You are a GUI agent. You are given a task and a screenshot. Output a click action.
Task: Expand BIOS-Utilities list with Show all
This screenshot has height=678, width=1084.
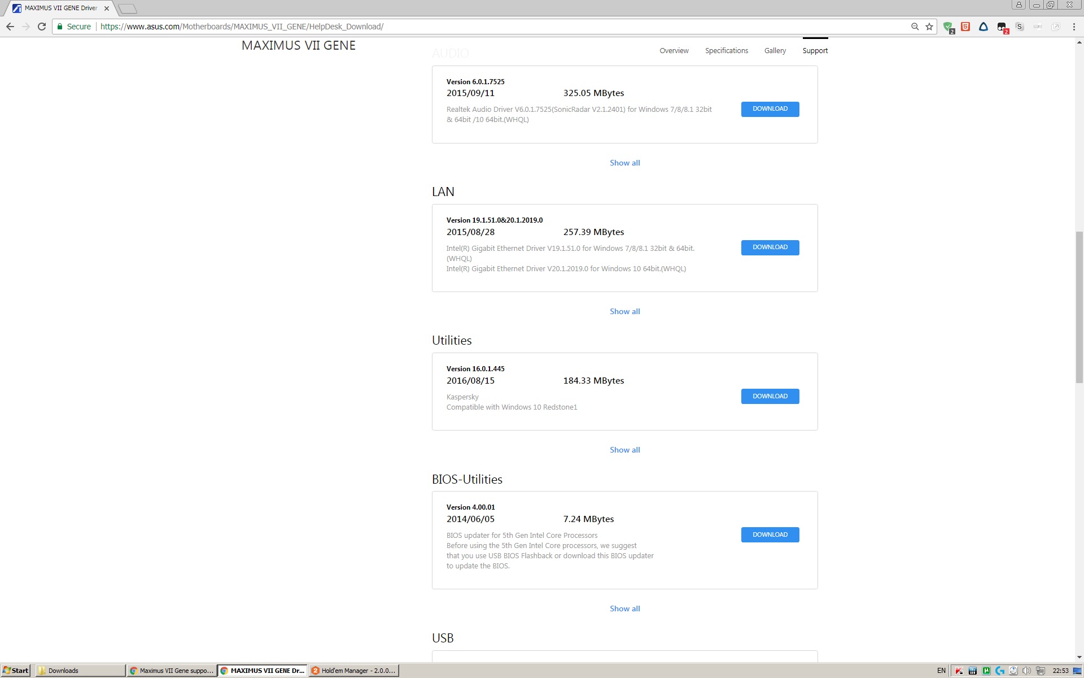624,609
